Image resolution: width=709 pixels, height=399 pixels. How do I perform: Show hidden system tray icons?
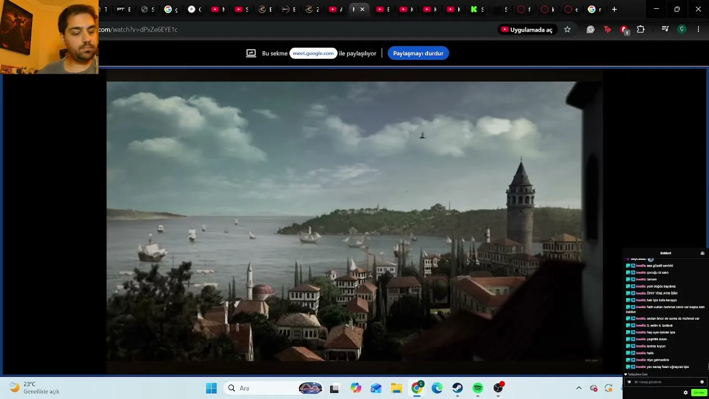[579, 388]
